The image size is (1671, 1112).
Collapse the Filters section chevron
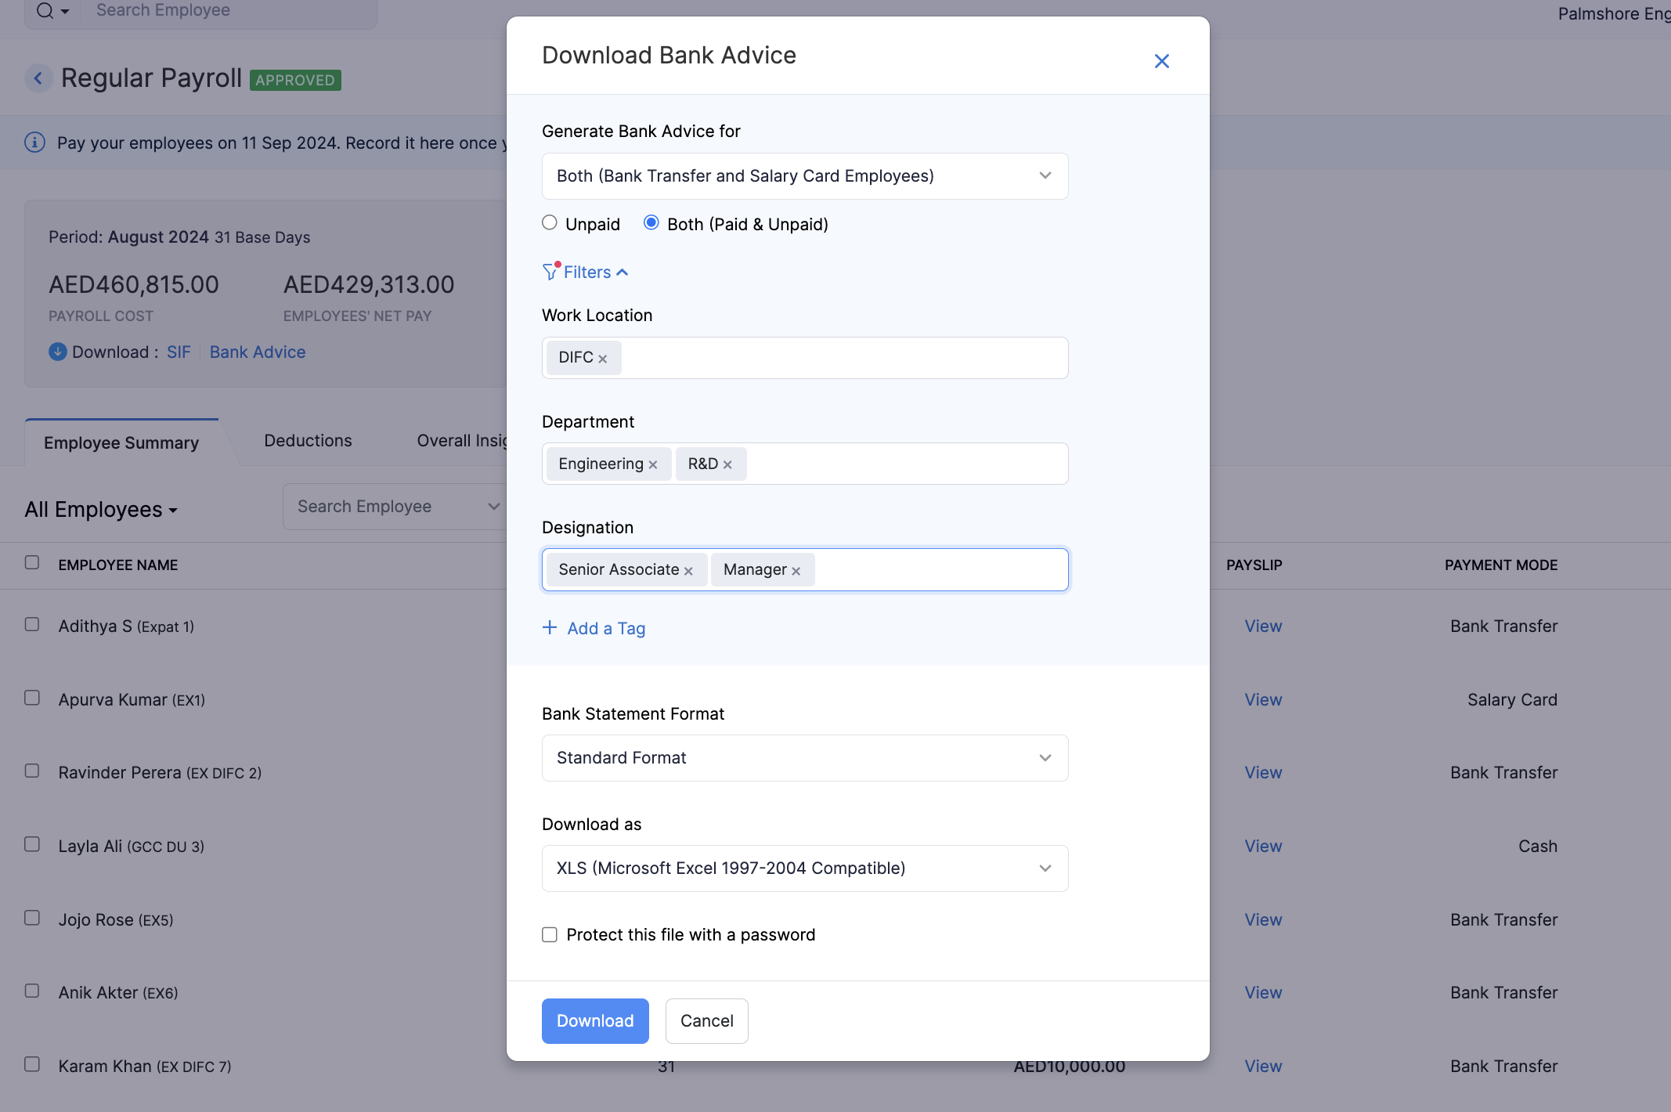[x=623, y=273]
